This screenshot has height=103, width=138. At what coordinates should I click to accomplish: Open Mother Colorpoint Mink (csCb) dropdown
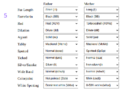(x=101, y=78)
